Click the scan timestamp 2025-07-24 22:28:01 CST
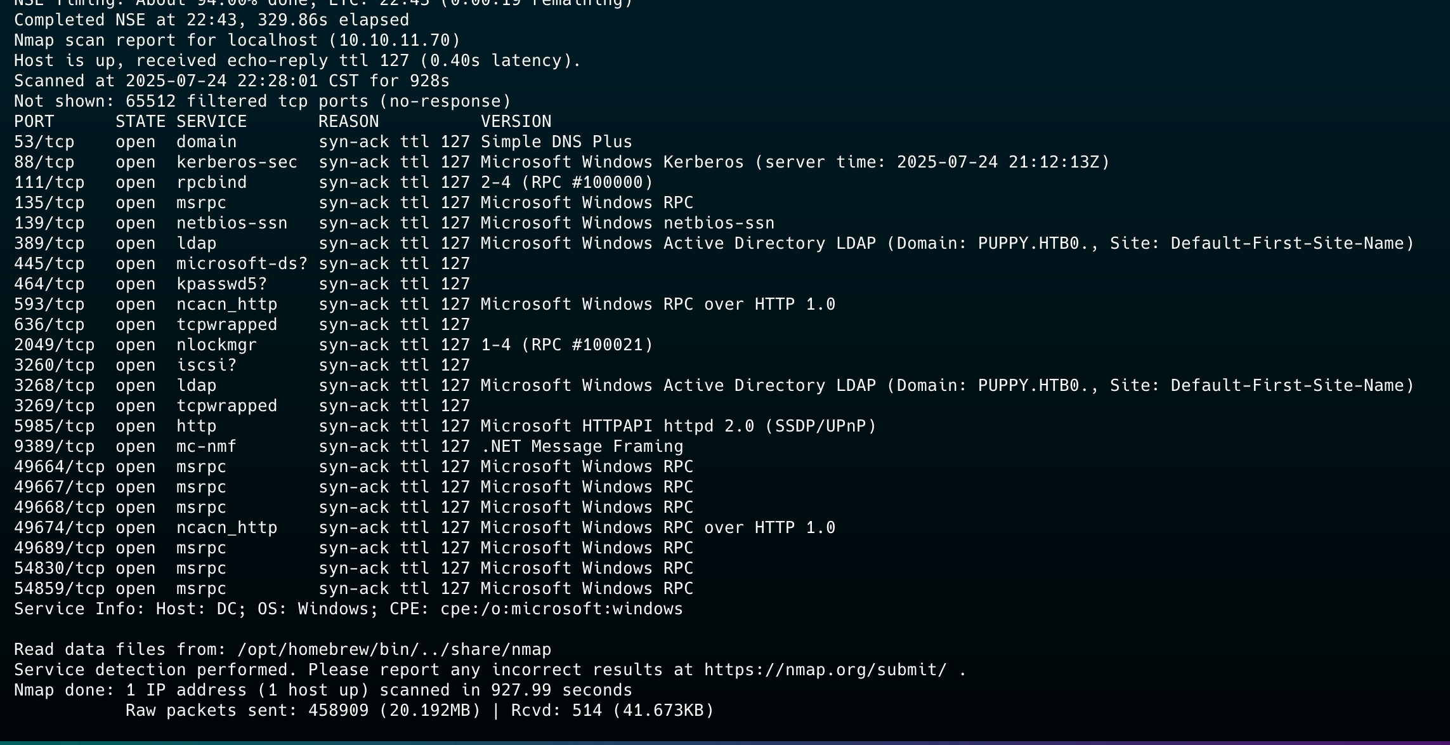This screenshot has width=1450, height=745. point(242,81)
